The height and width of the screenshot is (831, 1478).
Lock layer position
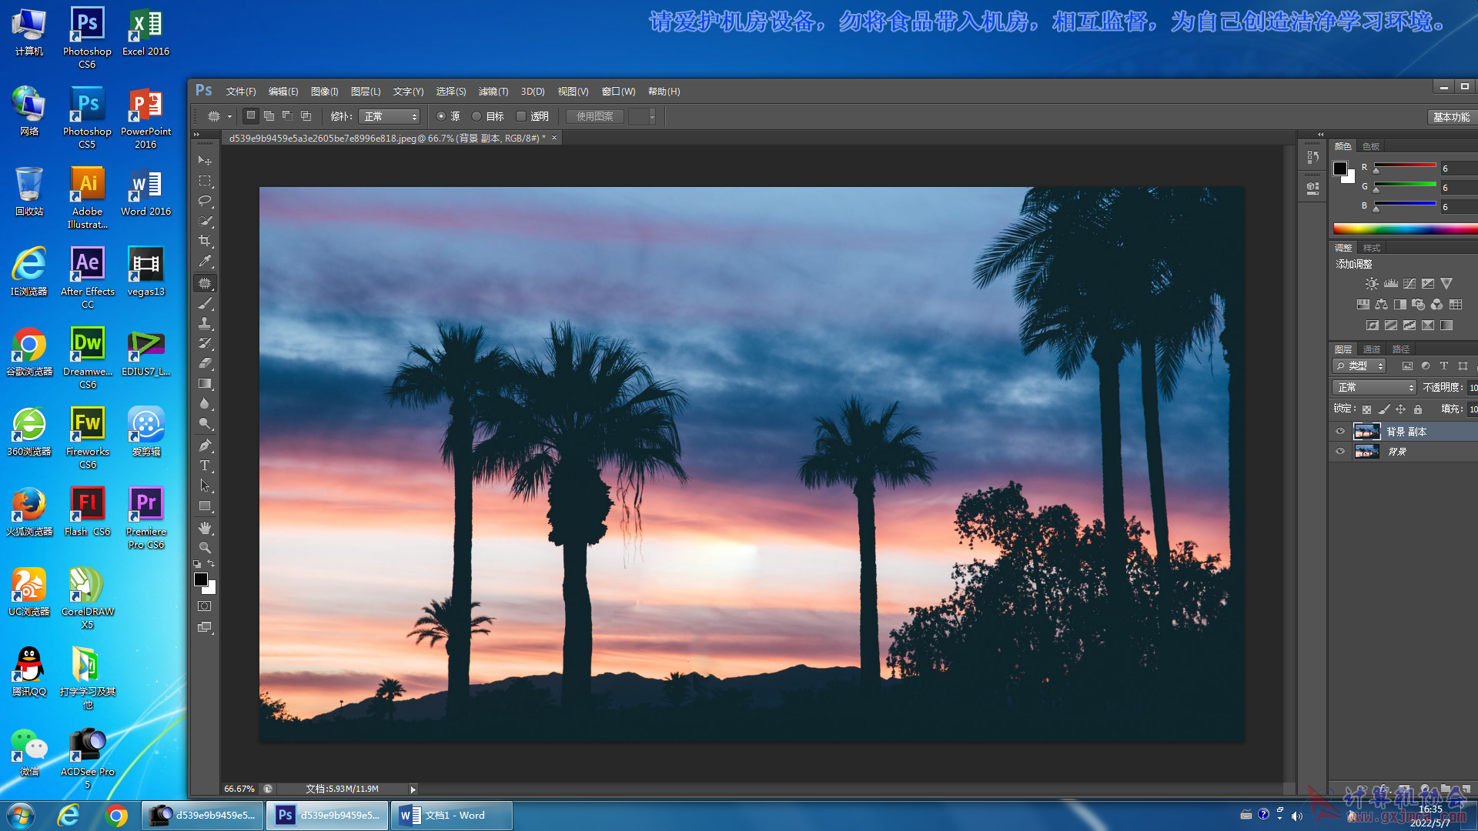(x=1401, y=409)
